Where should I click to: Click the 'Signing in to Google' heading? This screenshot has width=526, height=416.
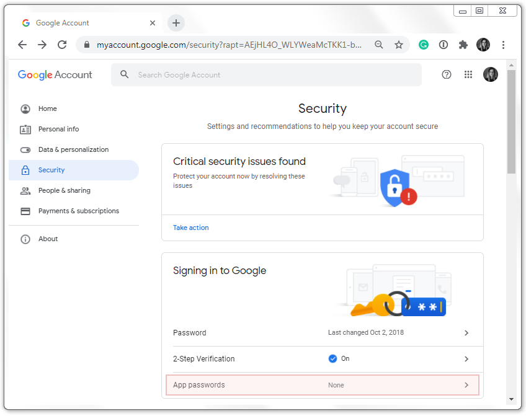click(220, 270)
